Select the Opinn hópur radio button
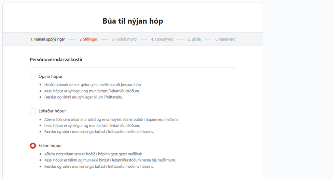 pos(33,76)
